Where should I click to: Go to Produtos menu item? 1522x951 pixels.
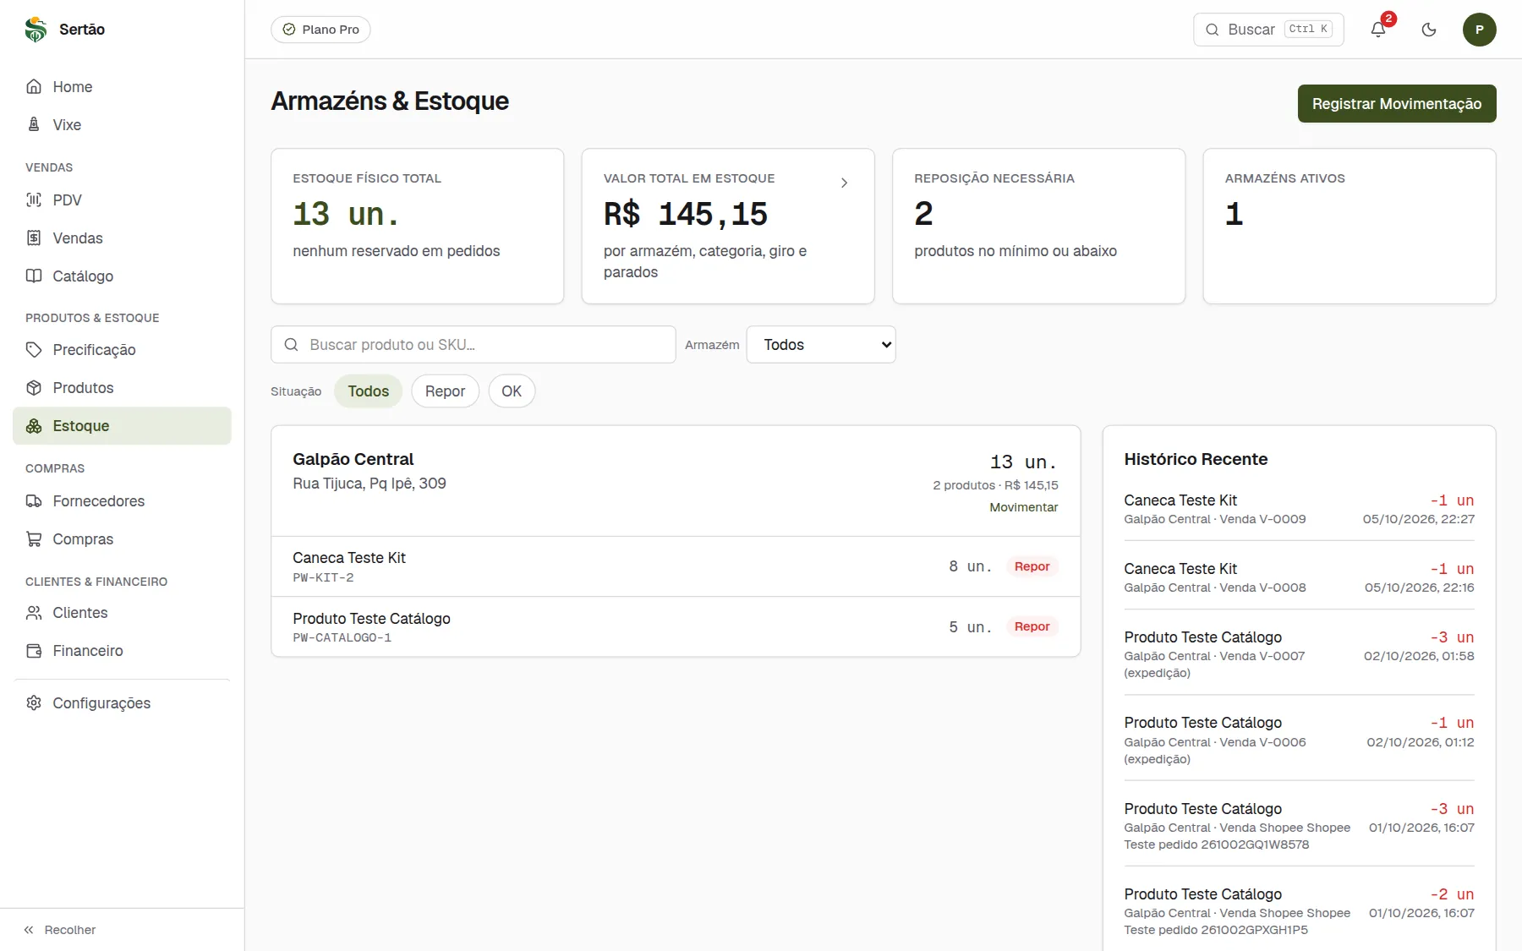pos(122,388)
